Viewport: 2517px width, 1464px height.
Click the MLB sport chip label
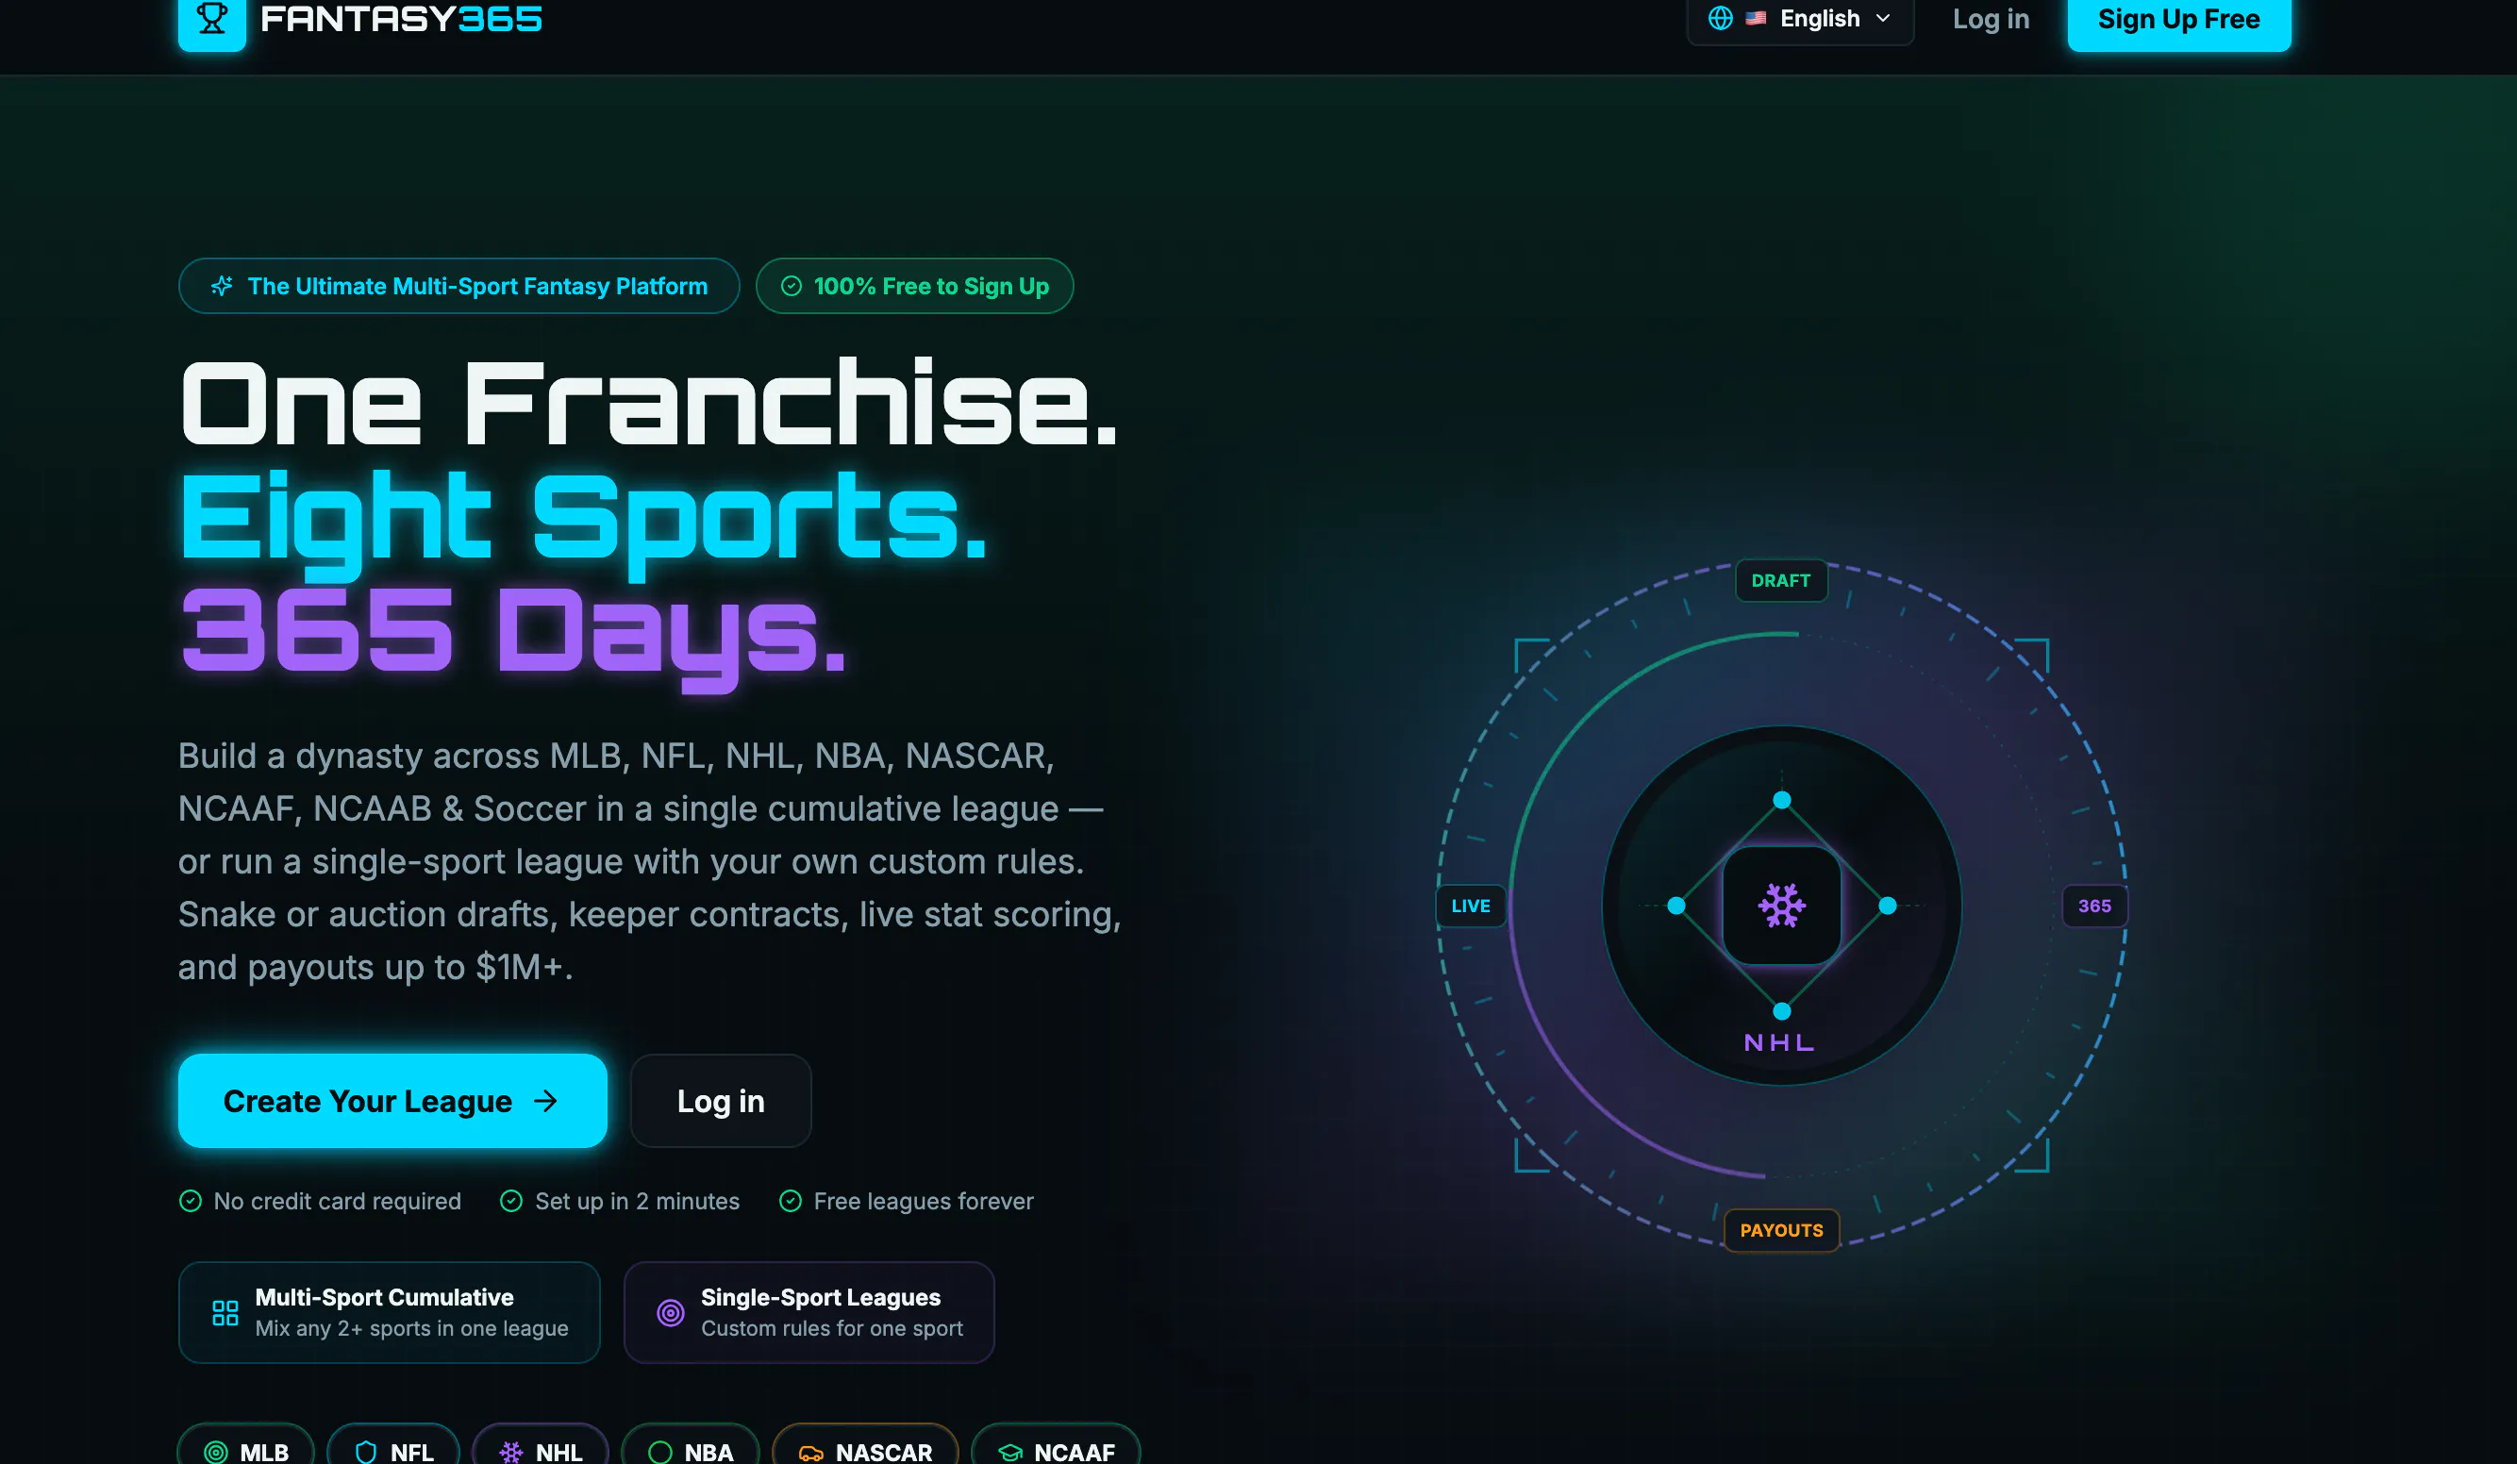click(x=265, y=1452)
